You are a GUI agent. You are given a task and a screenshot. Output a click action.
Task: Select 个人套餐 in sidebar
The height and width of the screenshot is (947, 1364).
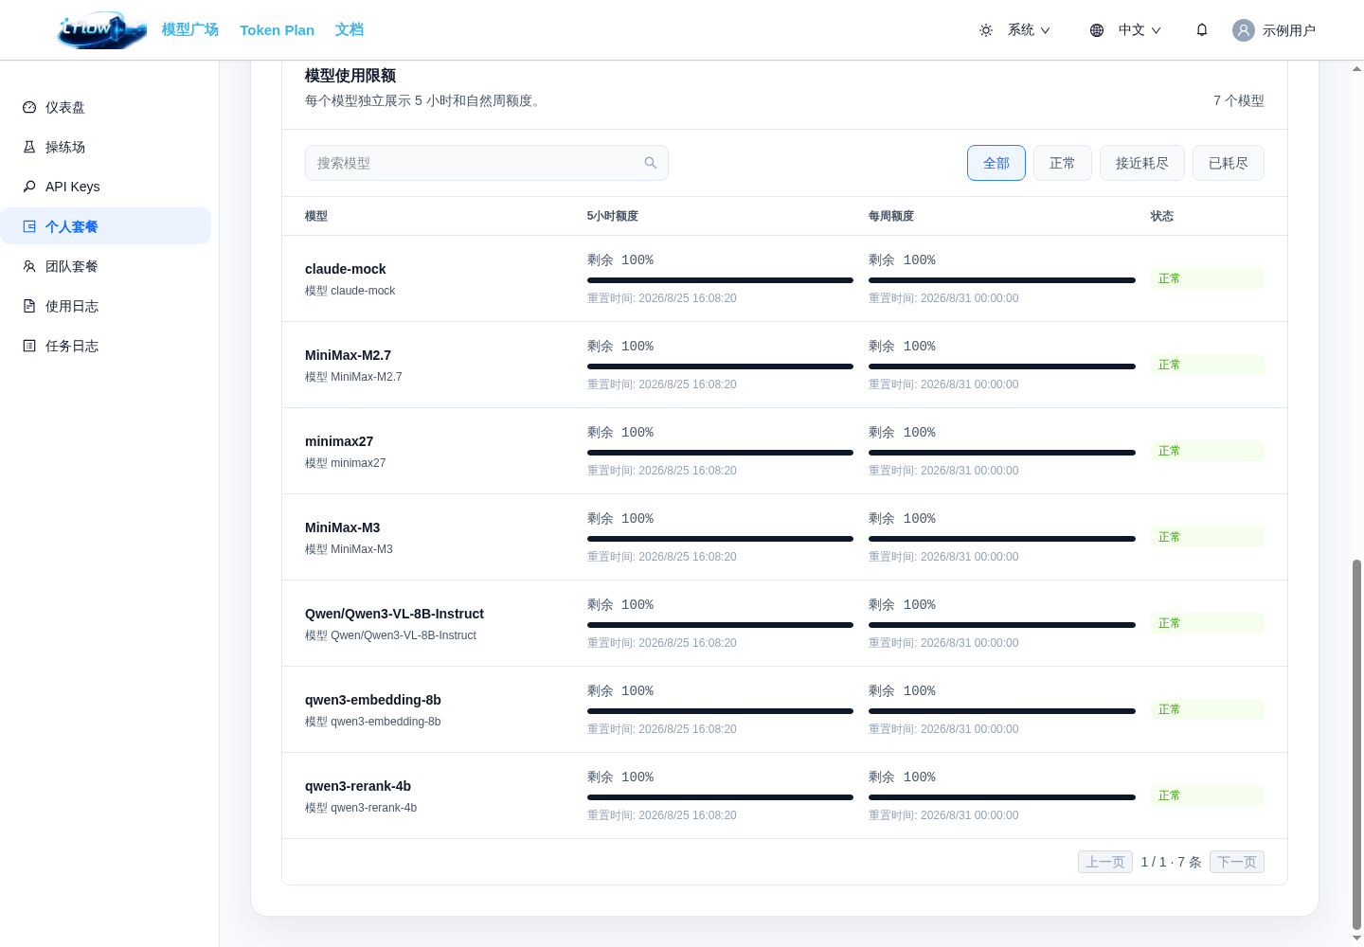point(105,226)
